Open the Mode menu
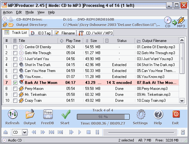Image resolution: width=189 pixels, height=144 pixels. [30, 12]
